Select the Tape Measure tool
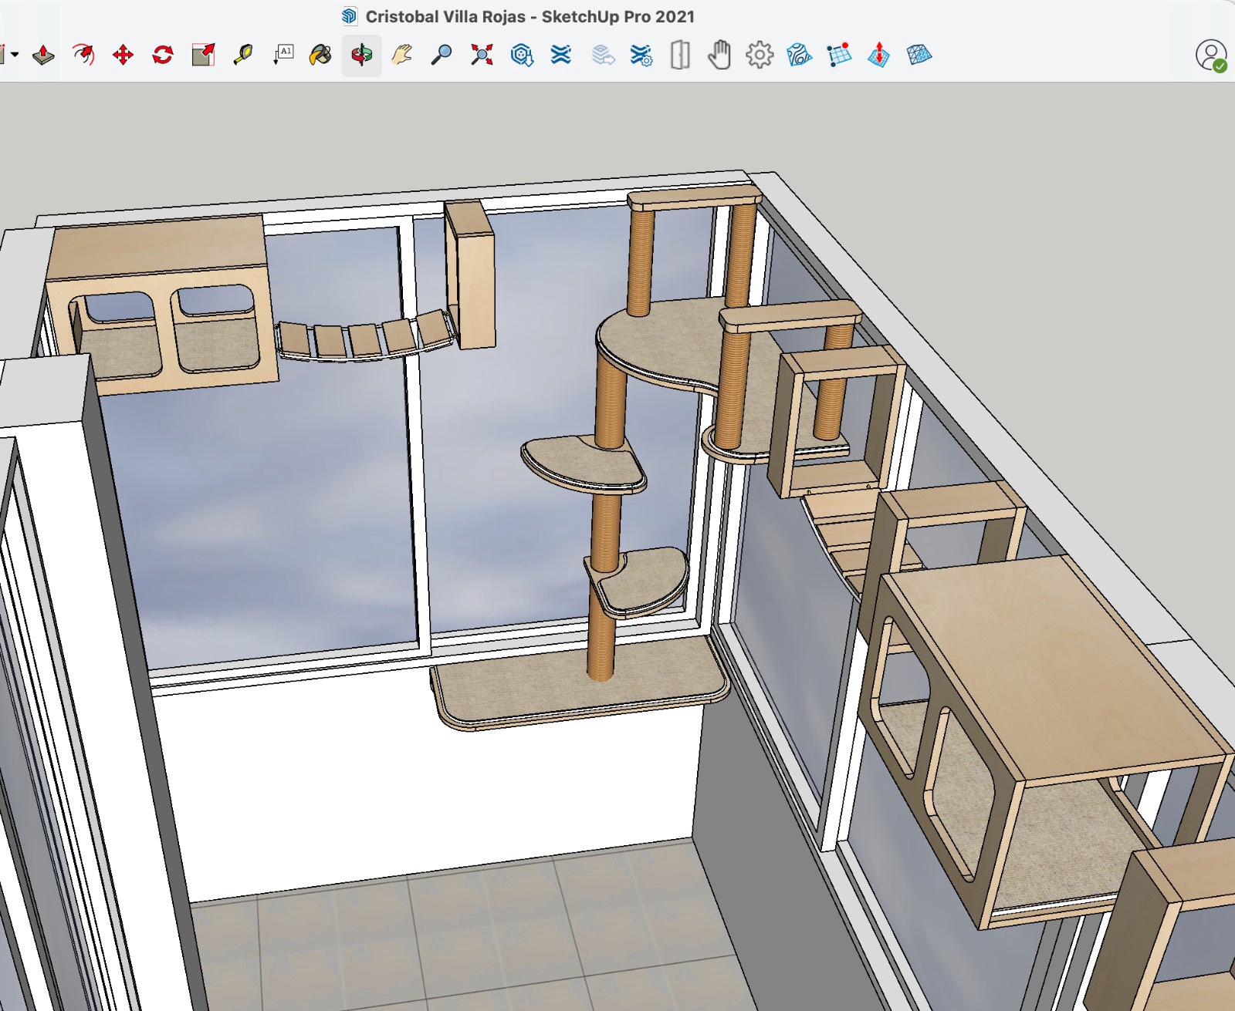The image size is (1235, 1011). 243,55
